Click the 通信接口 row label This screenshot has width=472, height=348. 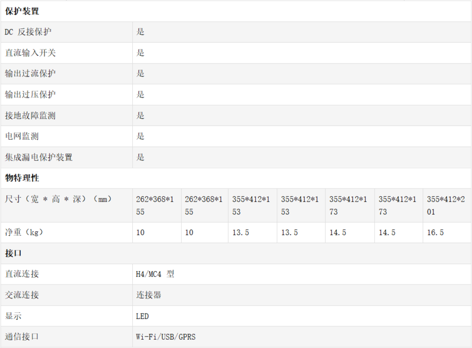click(22, 337)
